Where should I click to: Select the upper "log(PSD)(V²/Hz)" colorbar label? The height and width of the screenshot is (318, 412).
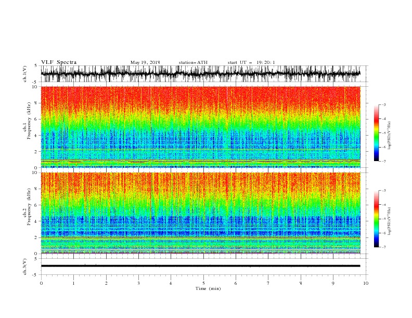389,136
